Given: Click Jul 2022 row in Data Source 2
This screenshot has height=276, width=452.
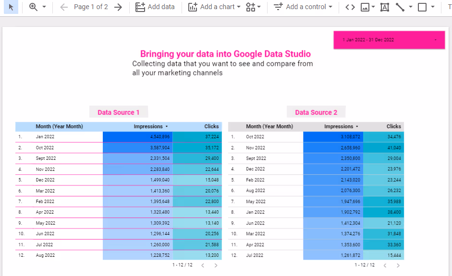Looking at the screenshot, I should pyautogui.click(x=316, y=255).
